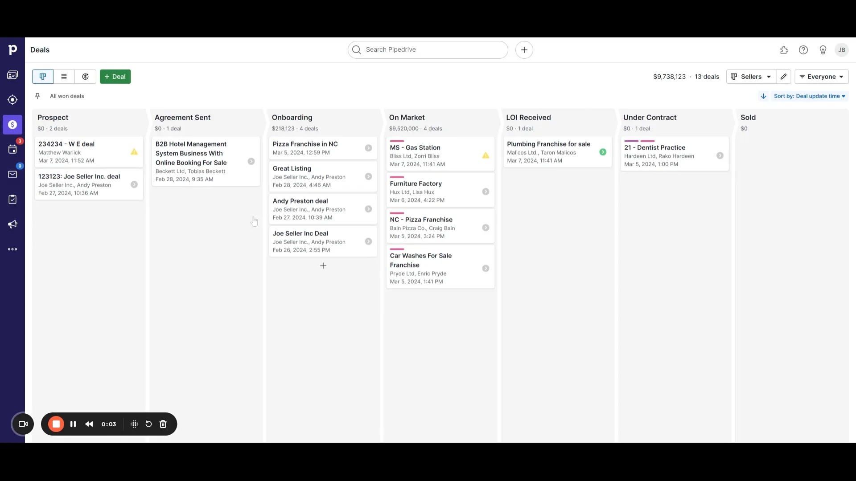Screen dimensions: 856x481
Task: Click activity arrow on Andy Preston deal
Action: [368, 209]
